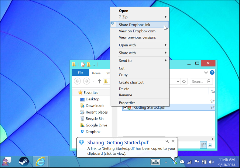Image resolution: width=240 pixels, height=168 pixels.
Task: Open Internet Explorer from the taskbar
Action: coord(40,162)
